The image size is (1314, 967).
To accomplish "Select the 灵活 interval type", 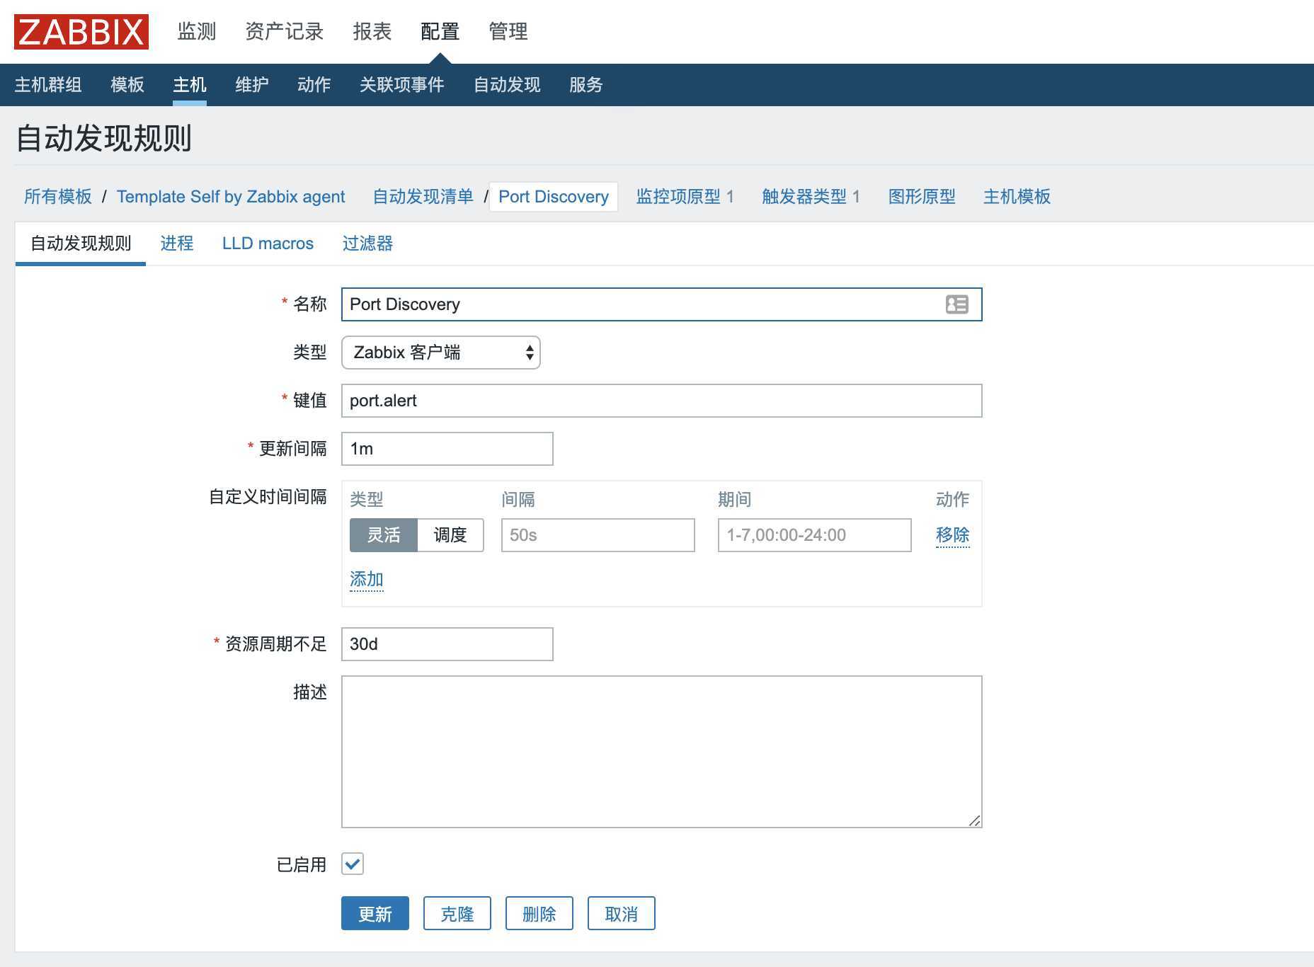I will [x=384, y=535].
